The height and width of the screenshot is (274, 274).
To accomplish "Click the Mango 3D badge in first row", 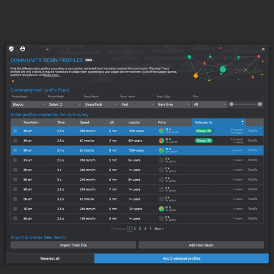I will tap(204, 131).
